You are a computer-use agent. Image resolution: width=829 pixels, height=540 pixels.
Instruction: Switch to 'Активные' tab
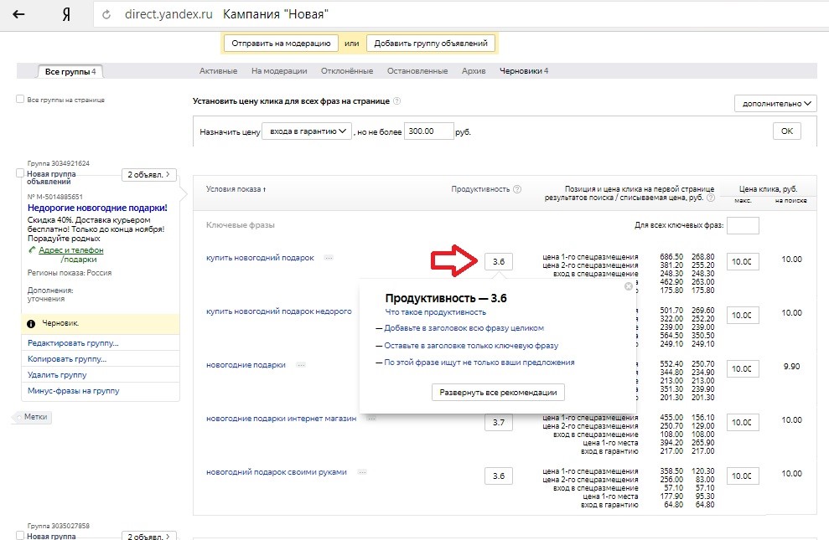218,70
